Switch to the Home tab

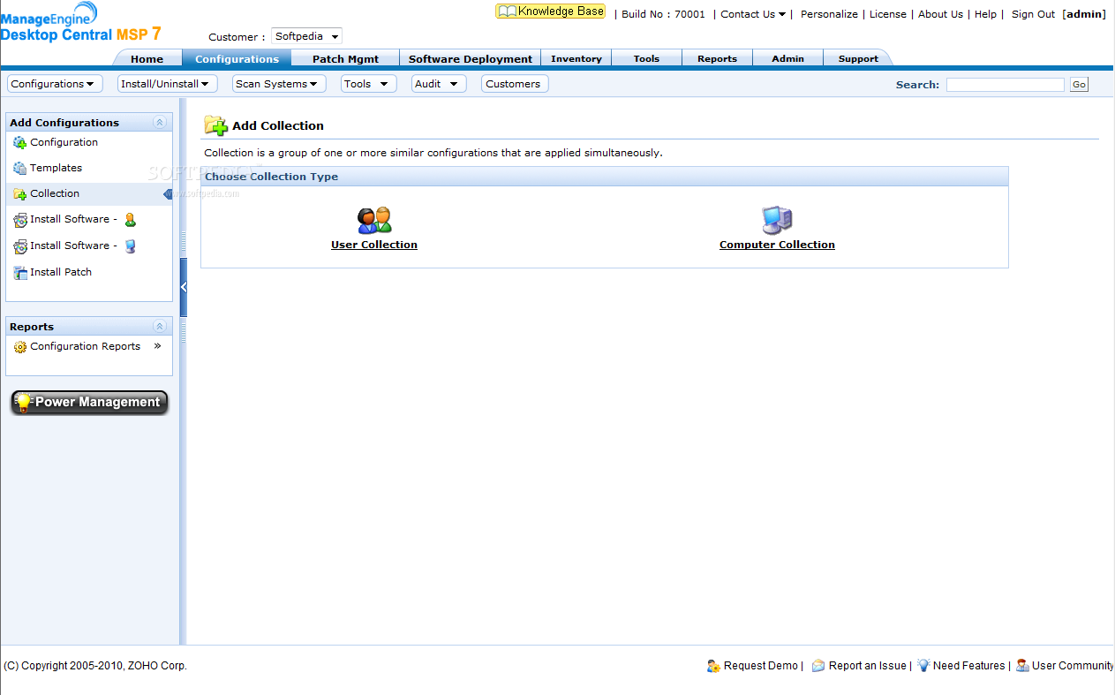click(x=147, y=59)
